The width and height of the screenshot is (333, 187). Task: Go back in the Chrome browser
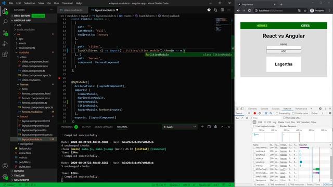(x=238, y=10)
